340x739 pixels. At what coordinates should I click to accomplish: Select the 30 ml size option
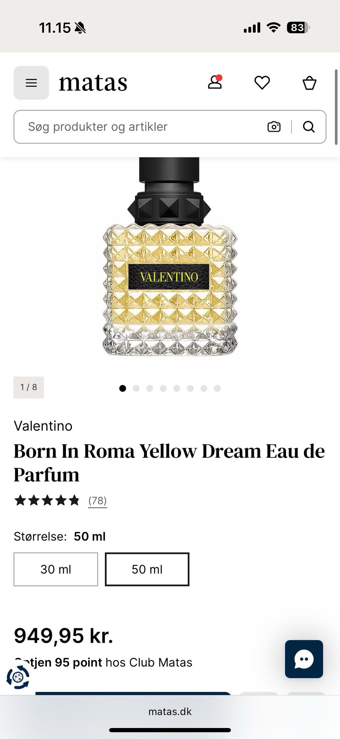[x=56, y=569]
